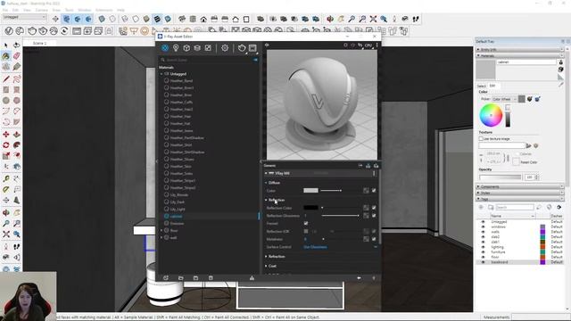The width and height of the screenshot is (571, 321).
Task: Open the File menu
Action: tap(5, 10)
